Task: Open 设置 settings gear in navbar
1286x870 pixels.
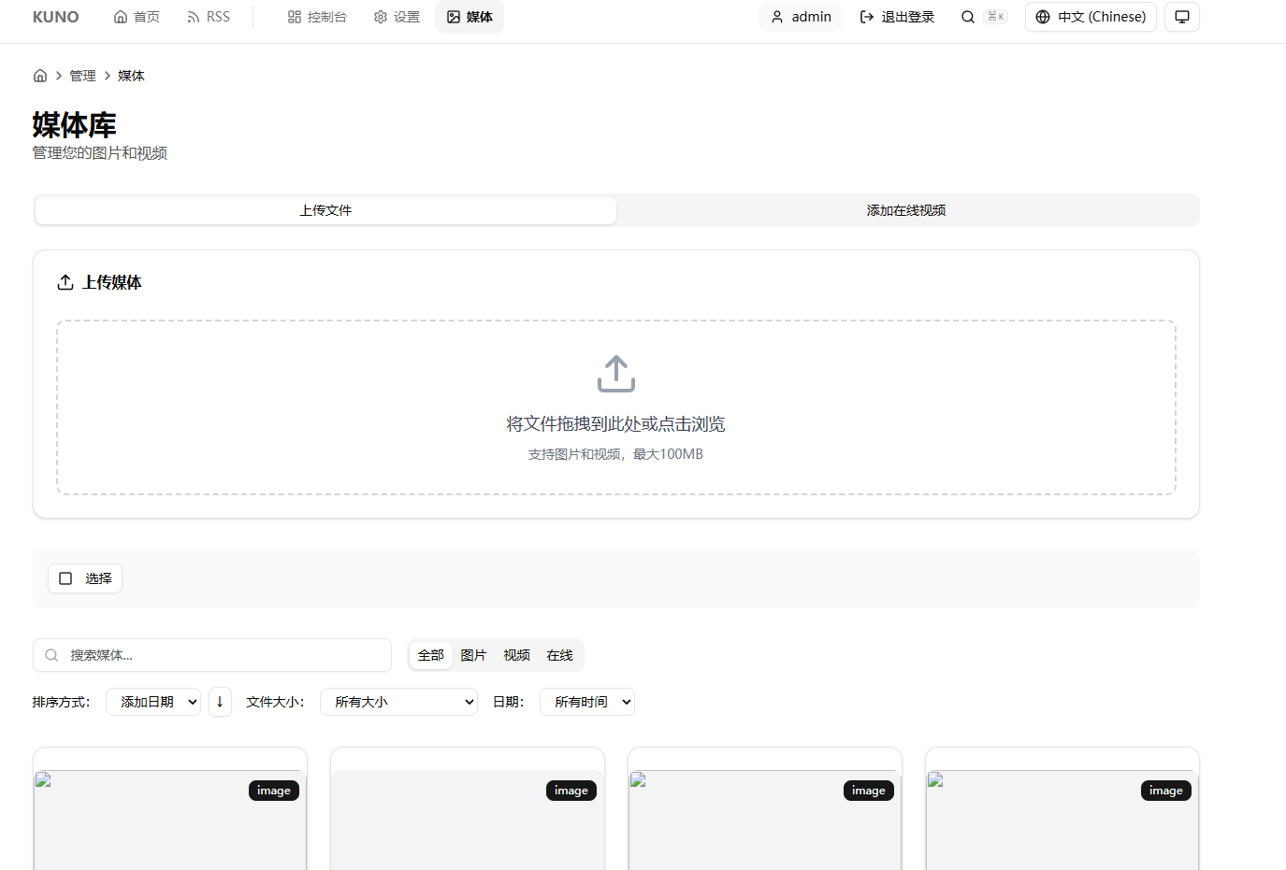Action: point(397,17)
